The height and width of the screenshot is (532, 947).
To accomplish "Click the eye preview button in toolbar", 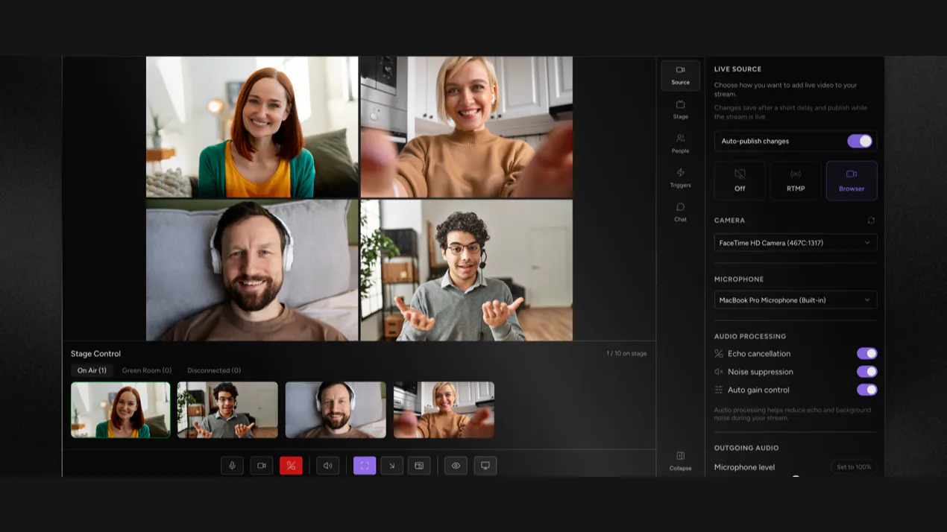I will pyautogui.click(x=456, y=466).
